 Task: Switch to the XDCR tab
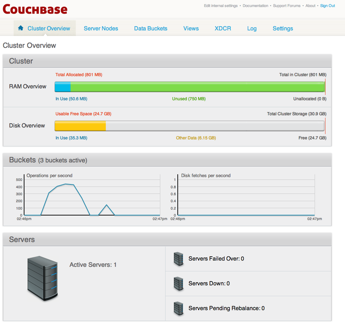point(223,28)
